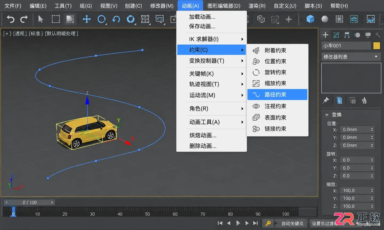Screen dimensions: 384x230
Task: Open the 修改器列表 dropdown
Action: point(351,57)
